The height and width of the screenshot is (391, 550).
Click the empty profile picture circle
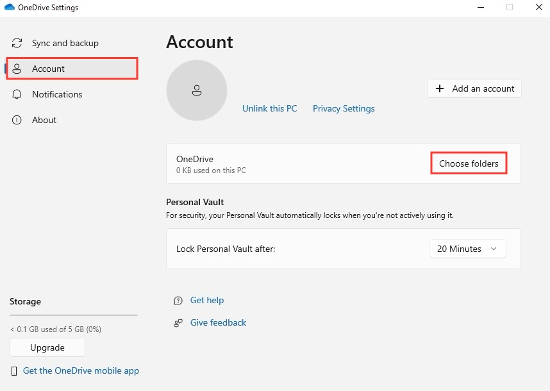[x=196, y=90]
